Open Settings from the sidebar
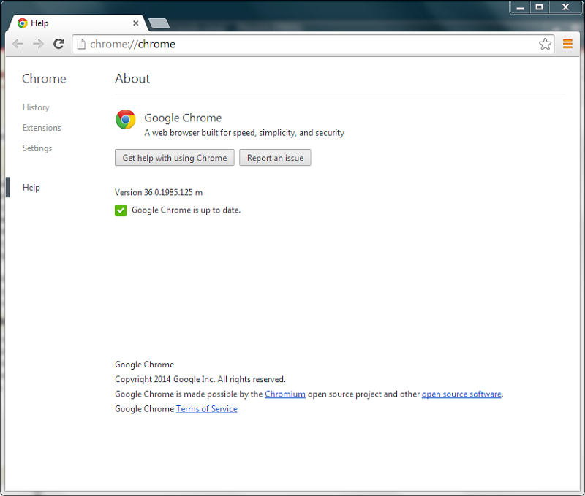The image size is (585, 496). 37,148
